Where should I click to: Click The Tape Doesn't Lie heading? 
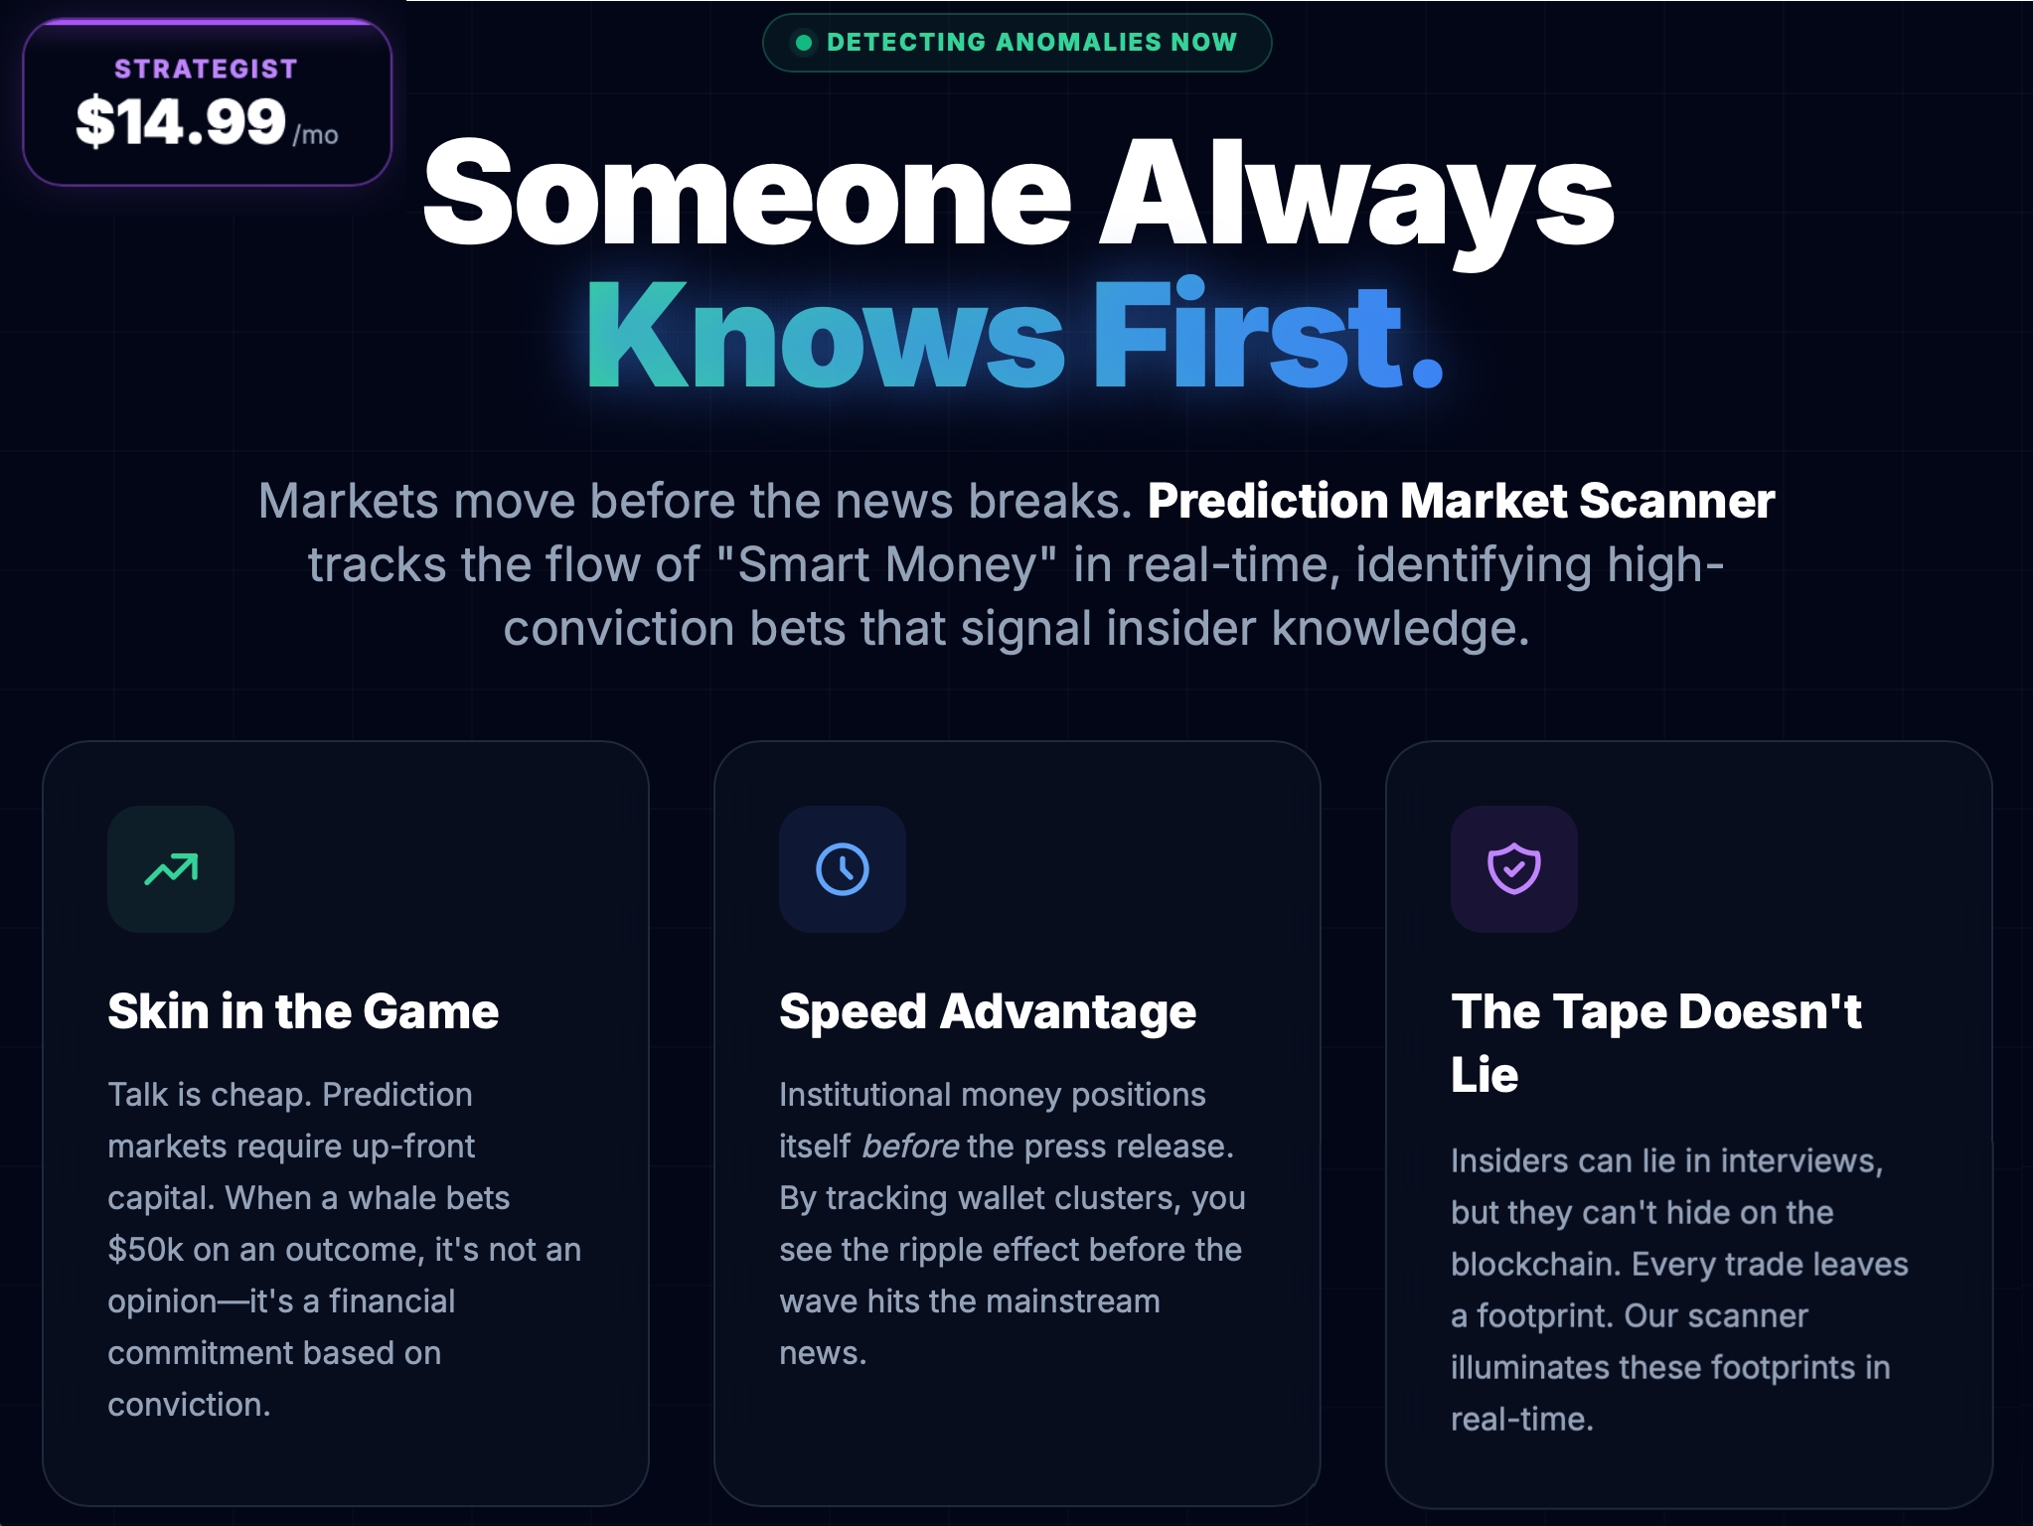click(1655, 1042)
